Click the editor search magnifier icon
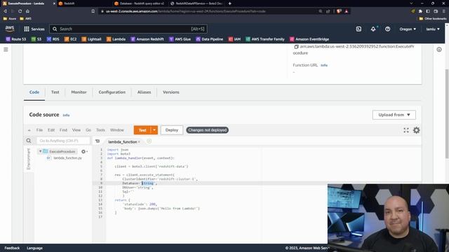449x252 pixels. 29,141
